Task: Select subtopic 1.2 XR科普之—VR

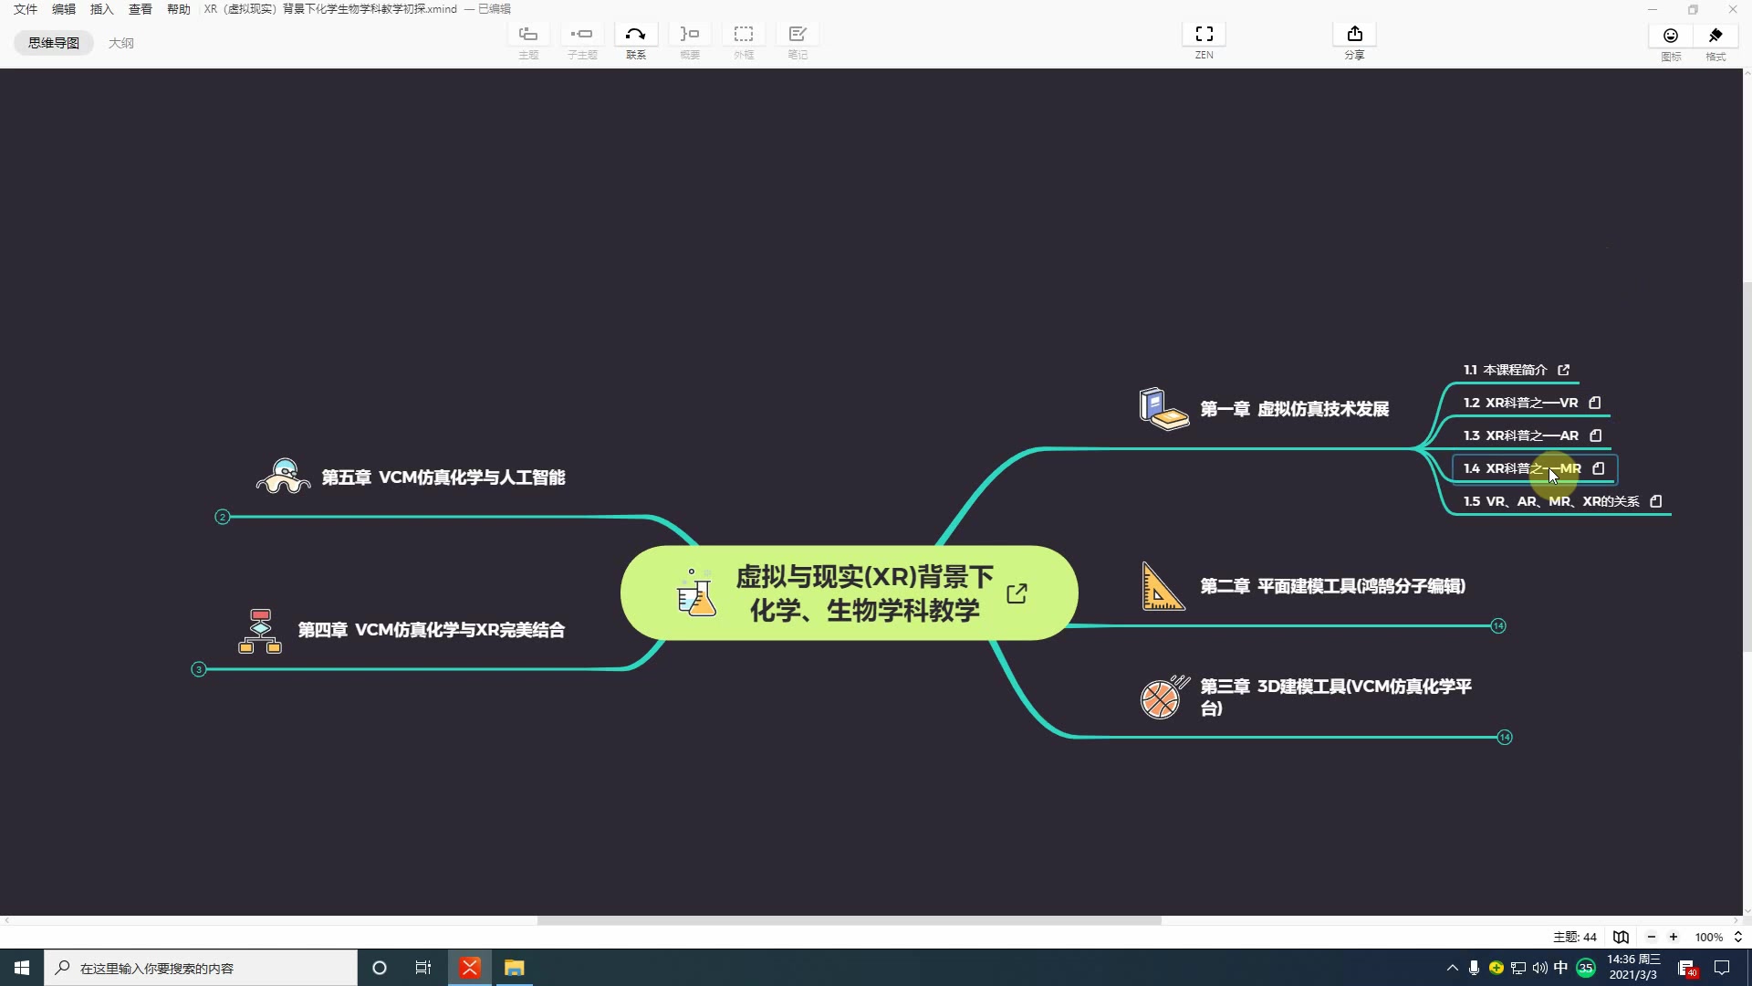Action: tap(1520, 403)
